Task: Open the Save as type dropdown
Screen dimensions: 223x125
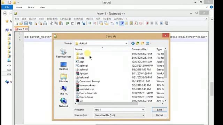Action: point(143,115)
